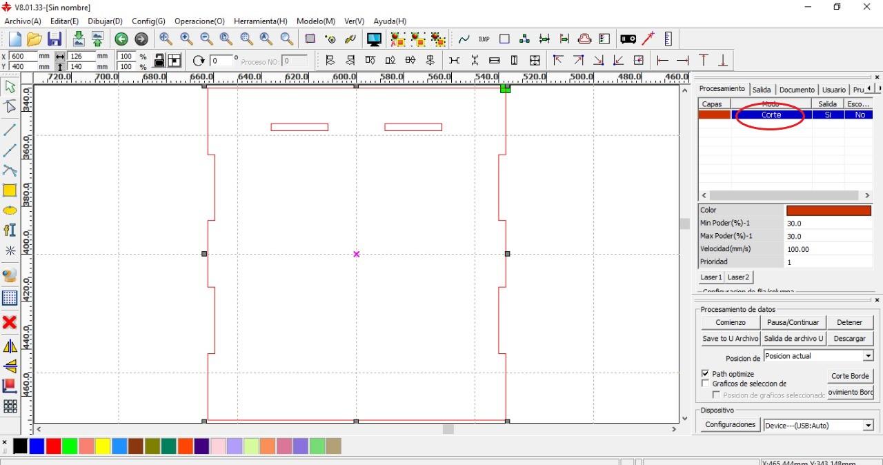Pick the blue color swatch
The image size is (883, 465).
point(37,446)
